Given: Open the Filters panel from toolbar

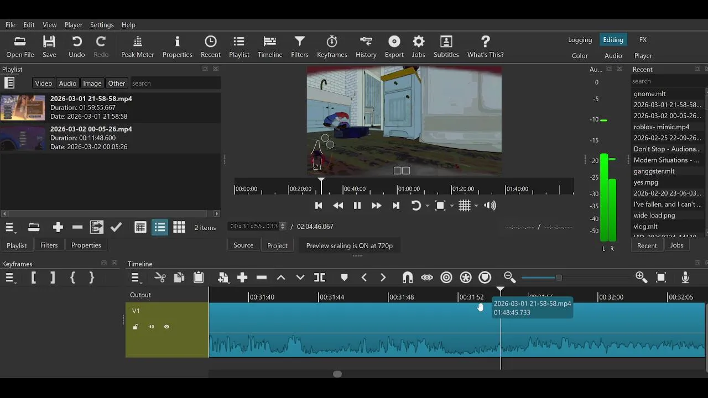Looking at the screenshot, I should pyautogui.click(x=300, y=46).
